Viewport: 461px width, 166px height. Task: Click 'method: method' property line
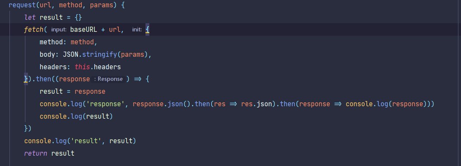point(68,42)
